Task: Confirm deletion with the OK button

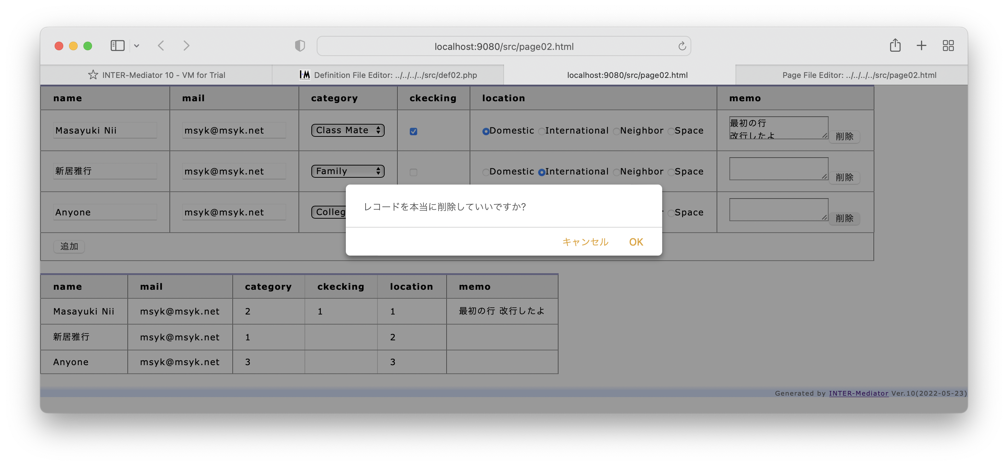Action: (x=636, y=242)
